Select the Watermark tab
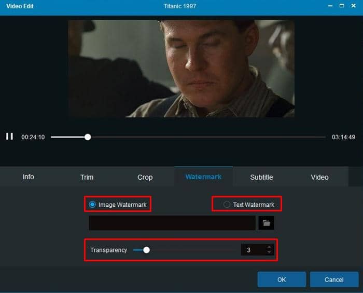 coord(203,177)
